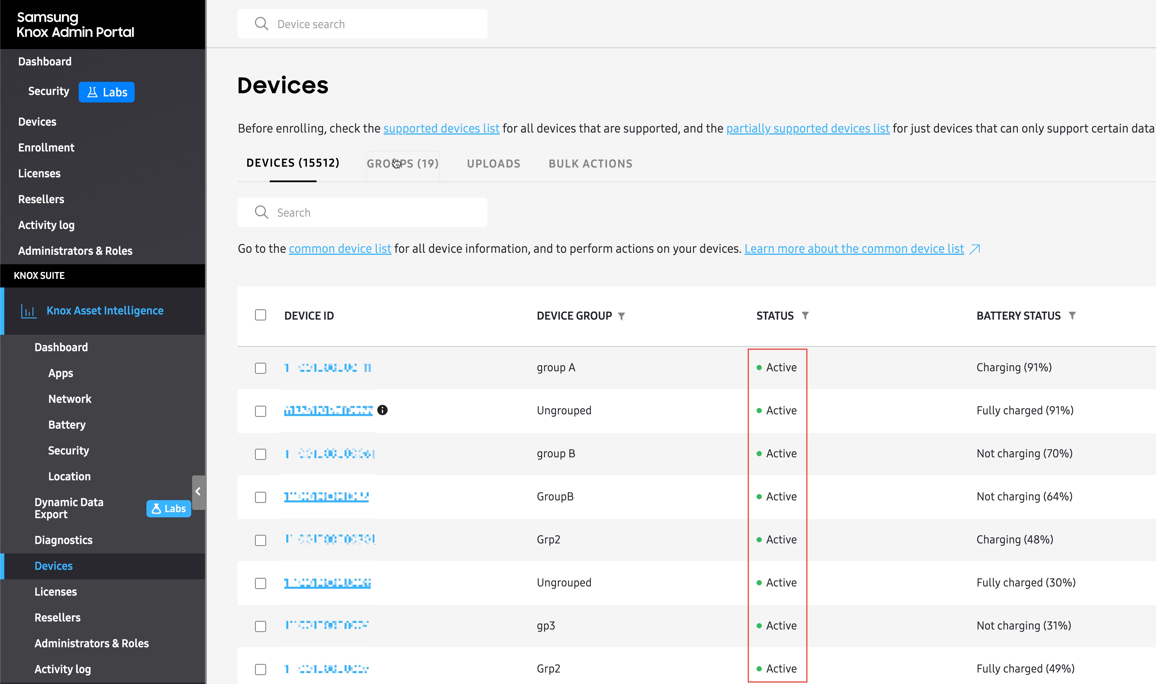Click the Device search input field
Screen dimensions: 1156x684
[363, 24]
